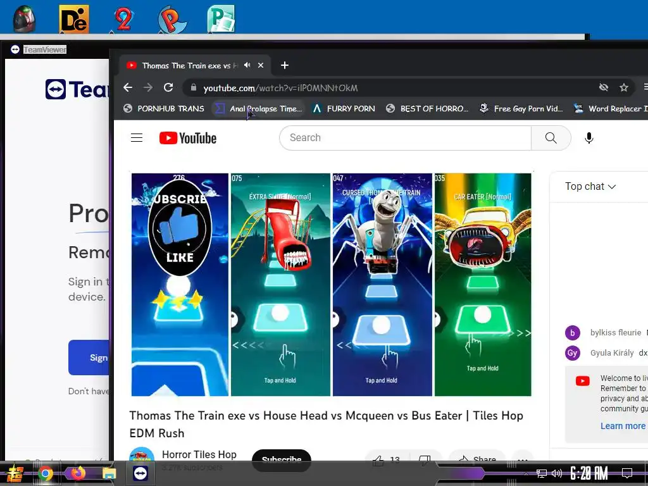Image resolution: width=648 pixels, height=486 pixels.
Task: Bookmark this page with the star icon
Action: pos(623,87)
